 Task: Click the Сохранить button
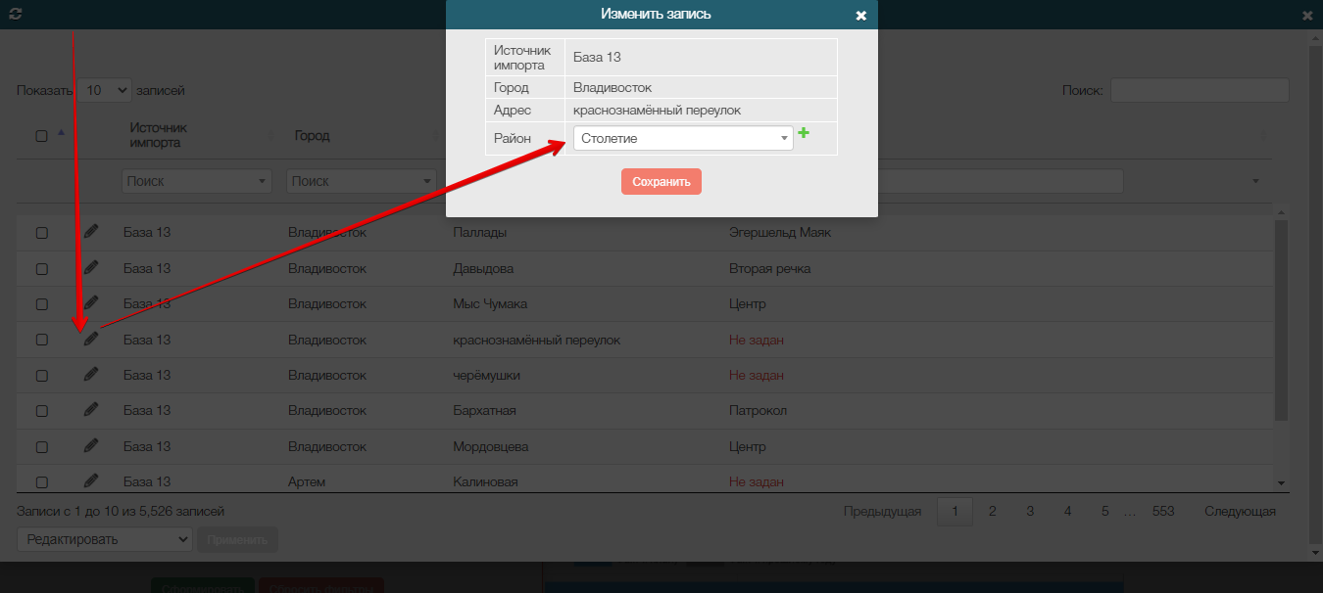pos(661,182)
